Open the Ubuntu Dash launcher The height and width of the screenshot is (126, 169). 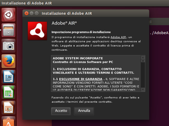9,15
